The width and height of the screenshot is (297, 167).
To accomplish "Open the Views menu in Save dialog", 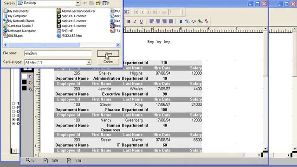I will point(106,3).
